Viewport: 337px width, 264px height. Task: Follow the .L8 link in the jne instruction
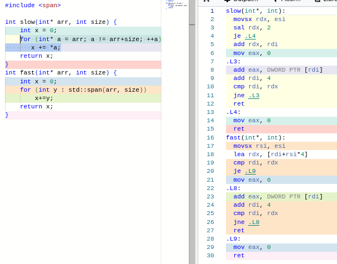[x=254, y=222]
